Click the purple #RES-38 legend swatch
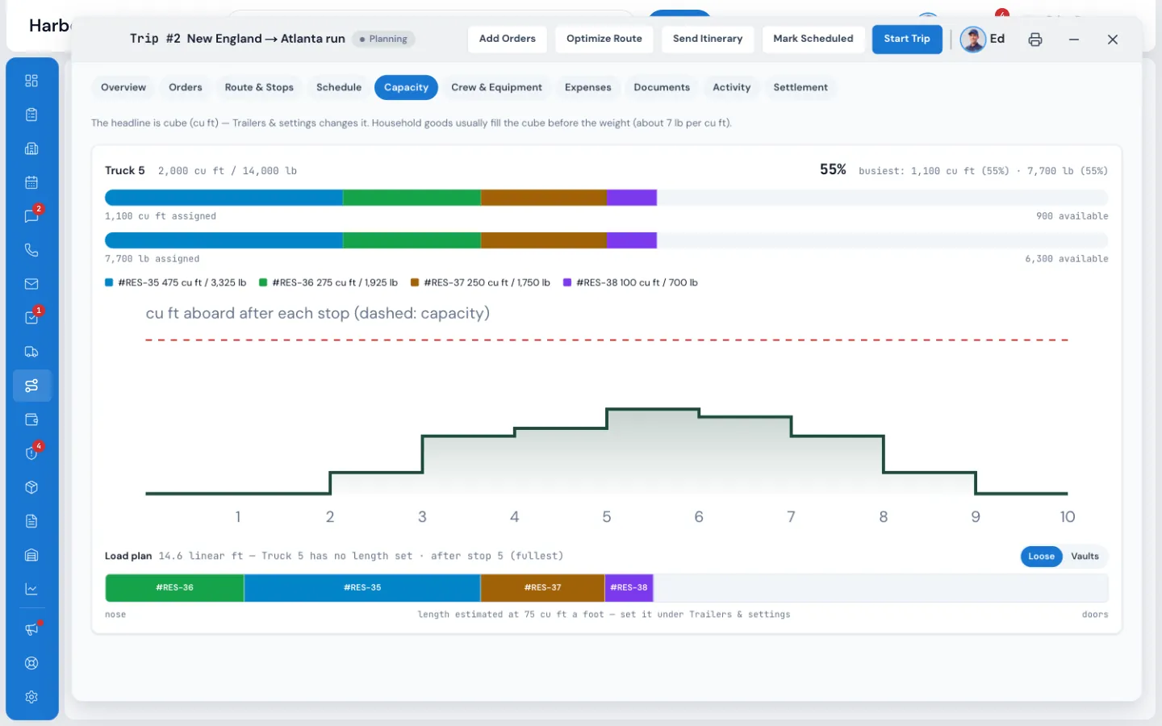Screen dimensions: 1162x726 (x=567, y=282)
